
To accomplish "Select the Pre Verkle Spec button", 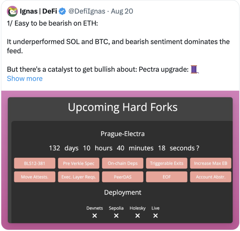I will [x=79, y=163].
